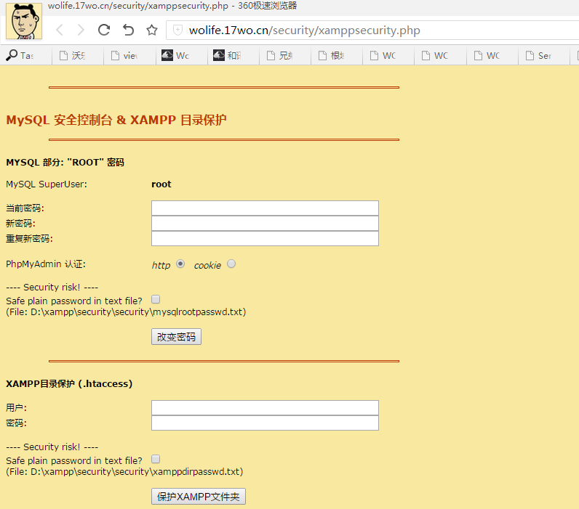Click the bold 'root' superuser value
The image size is (579, 509).
(161, 184)
